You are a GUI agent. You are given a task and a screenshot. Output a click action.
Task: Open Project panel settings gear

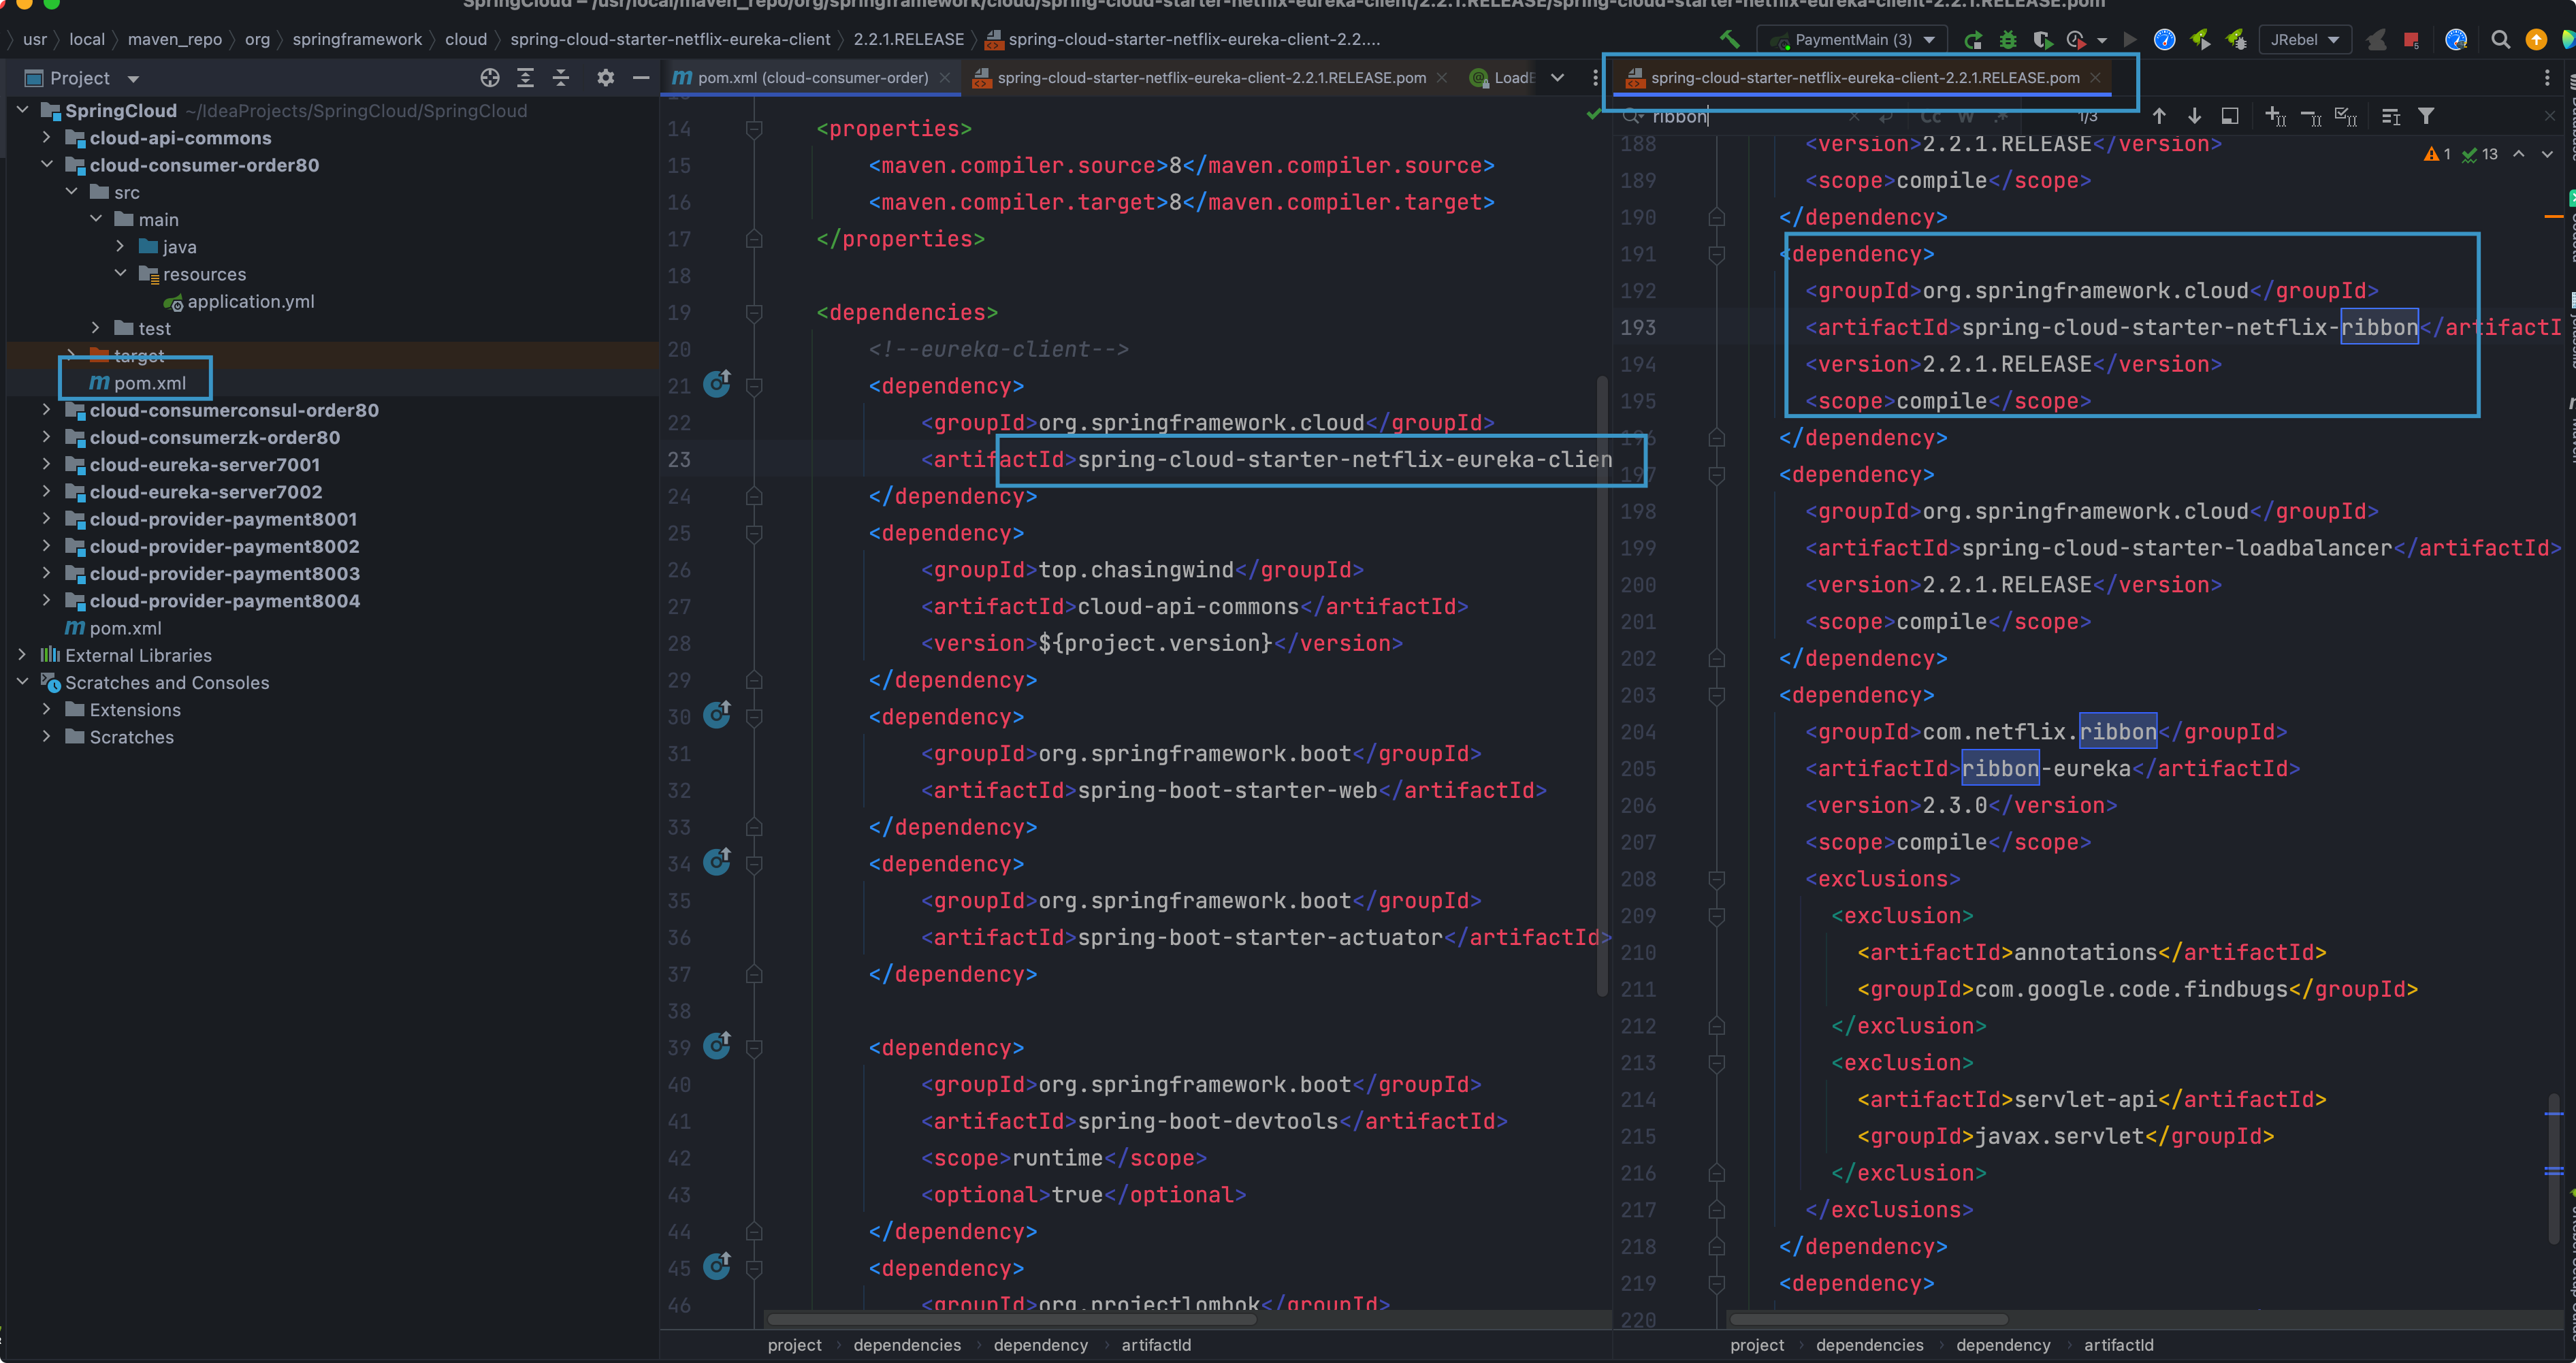[605, 78]
